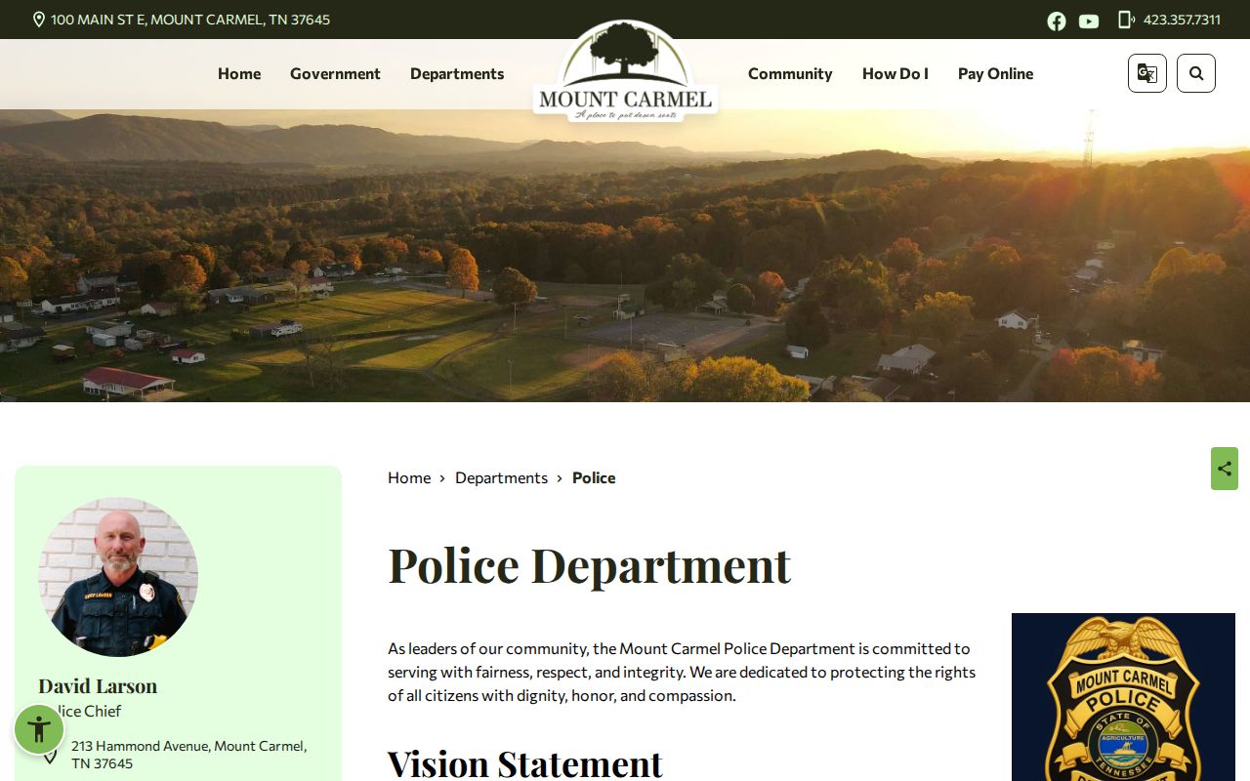Open the accessibility options widget

[x=39, y=729]
